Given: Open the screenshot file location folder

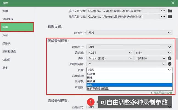Looking at the screenshot, I should click(x=170, y=16).
